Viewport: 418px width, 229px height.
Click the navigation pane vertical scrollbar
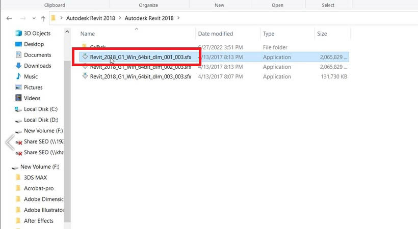pyautogui.click(x=67, y=141)
